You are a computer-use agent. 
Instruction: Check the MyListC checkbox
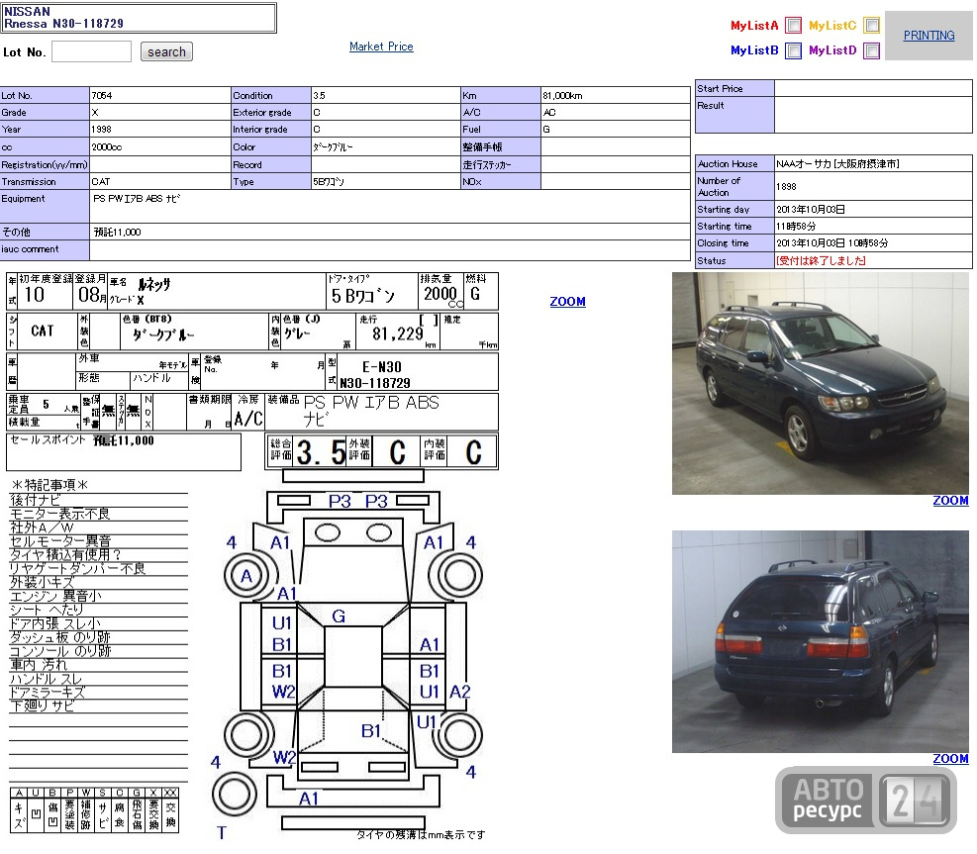pyautogui.click(x=872, y=25)
